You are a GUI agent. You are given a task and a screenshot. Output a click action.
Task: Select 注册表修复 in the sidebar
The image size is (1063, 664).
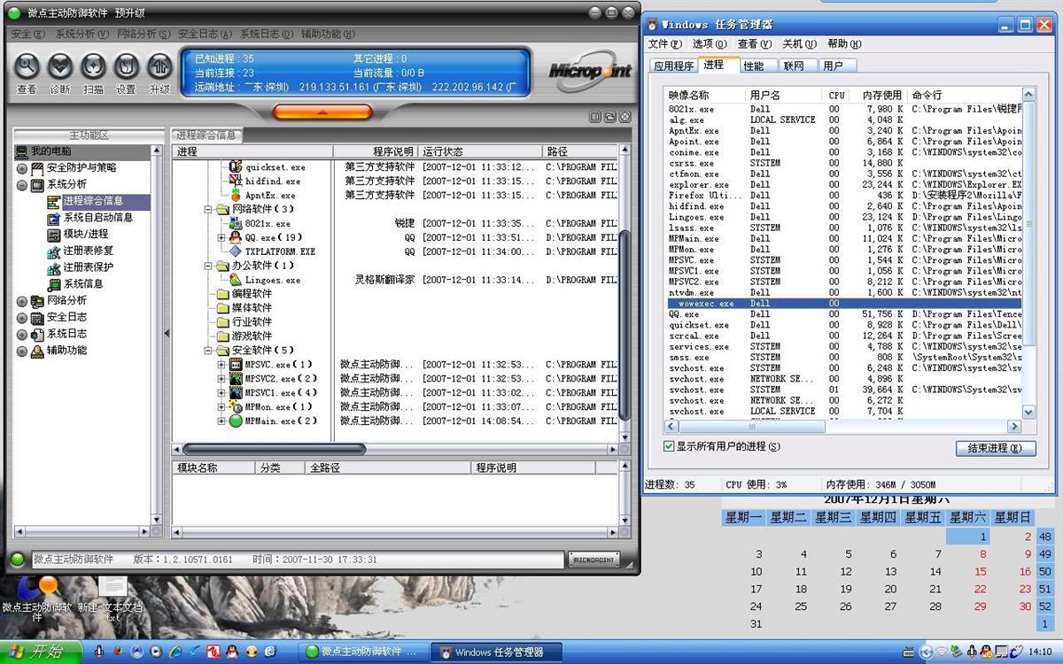coord(88,251)
